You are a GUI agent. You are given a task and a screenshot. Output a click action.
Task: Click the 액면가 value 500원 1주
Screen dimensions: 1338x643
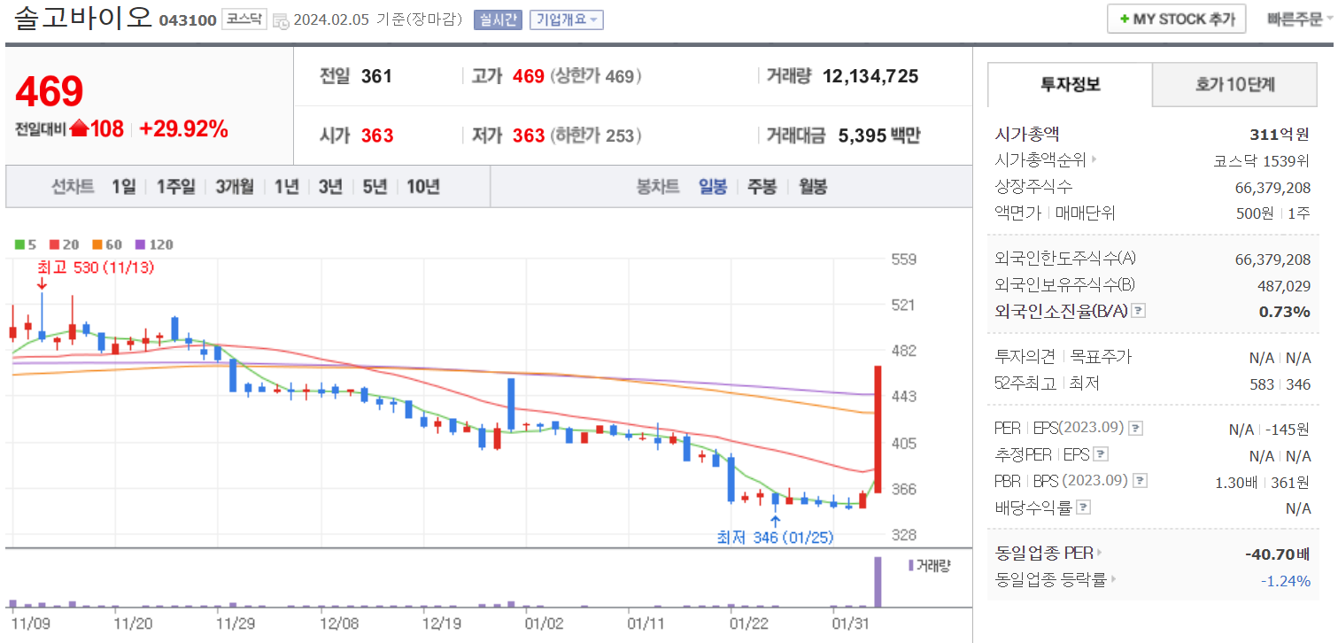(1273, 213)
